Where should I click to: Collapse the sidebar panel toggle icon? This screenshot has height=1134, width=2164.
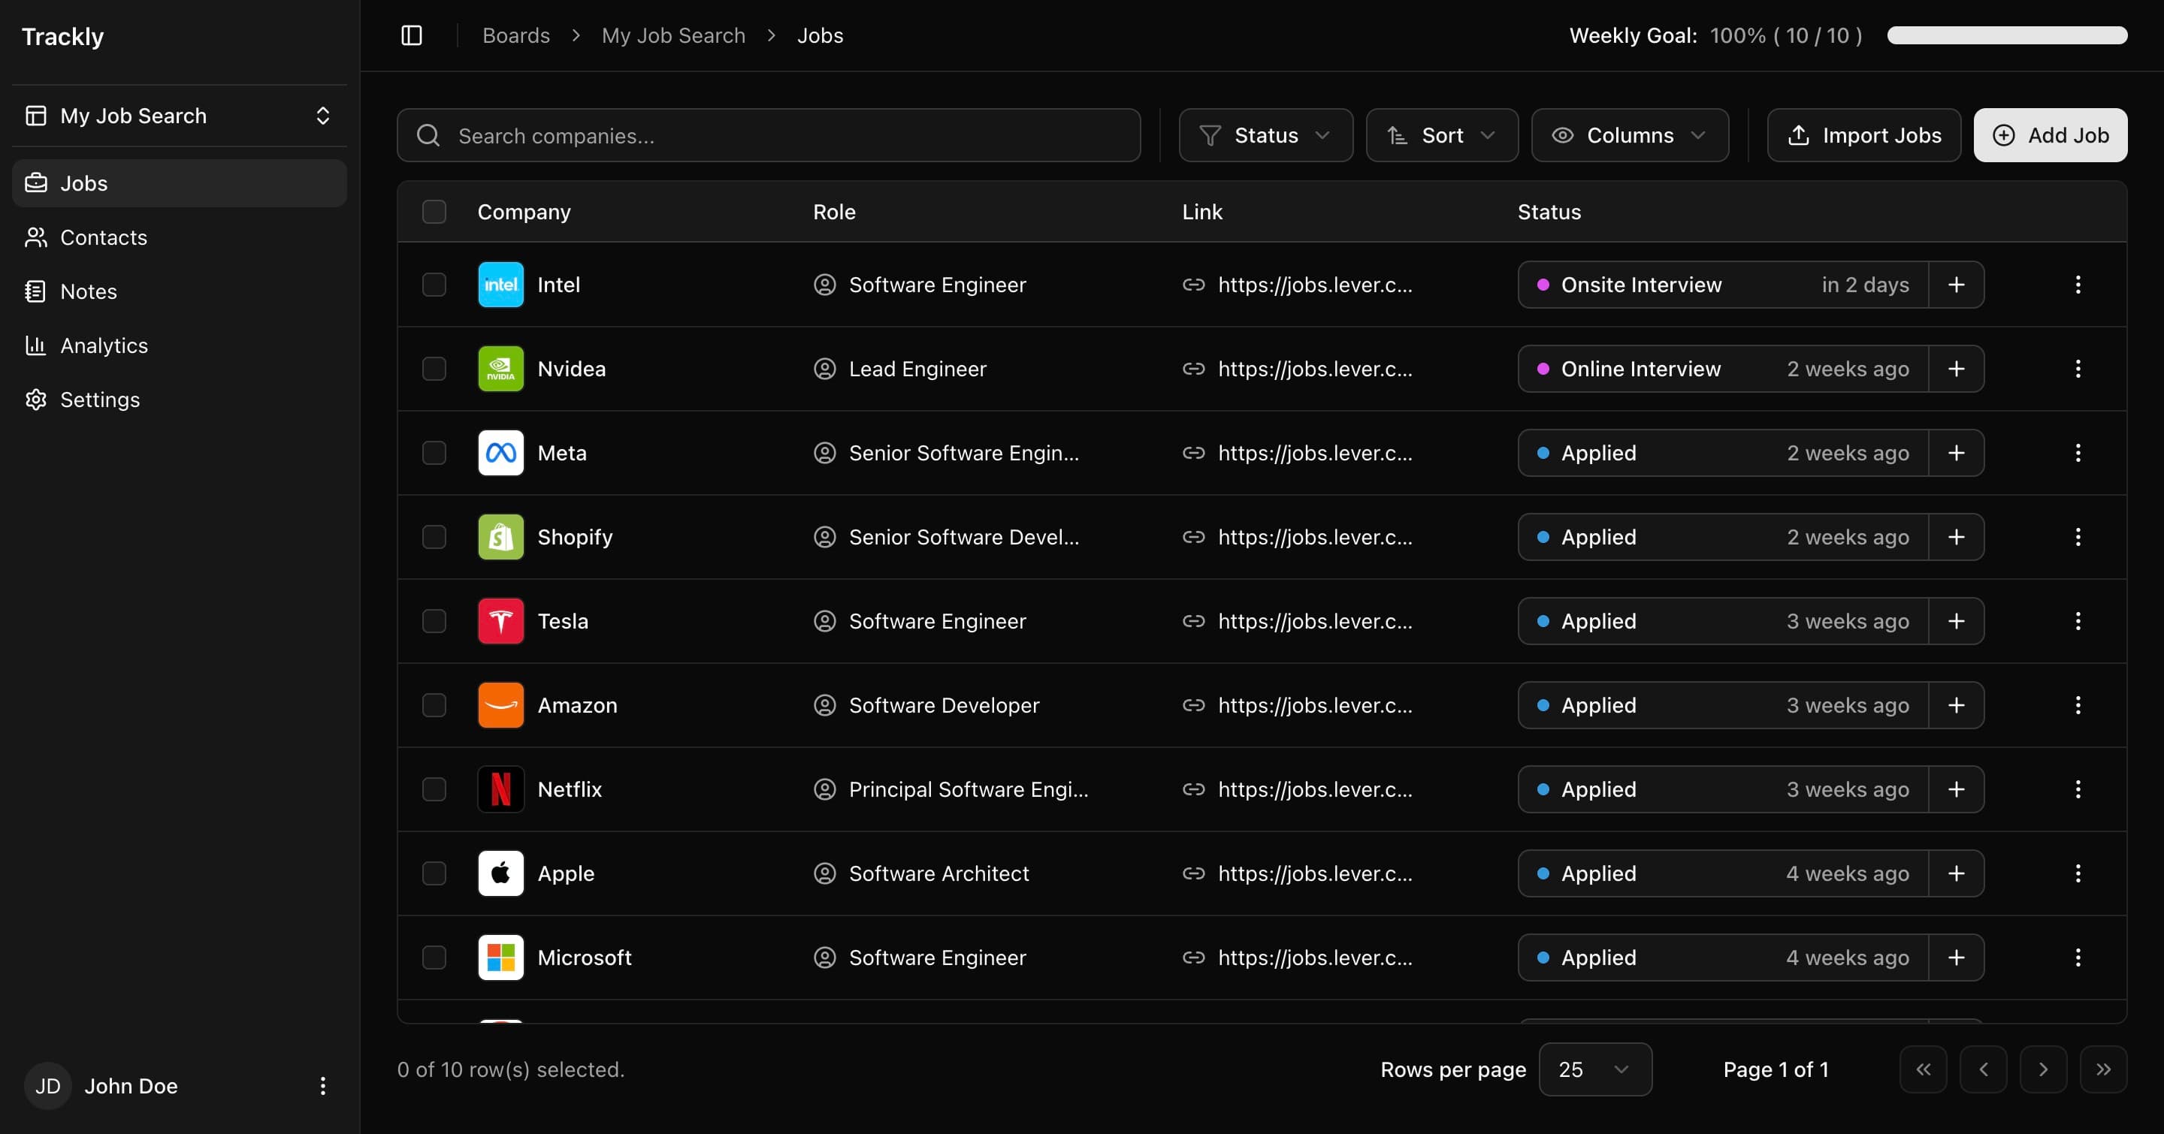[x=412, y=35]
